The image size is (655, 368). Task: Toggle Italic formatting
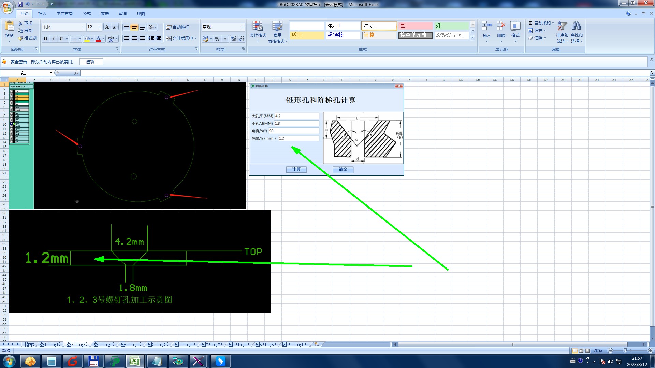pyautogui.click(x=53, y=39)
